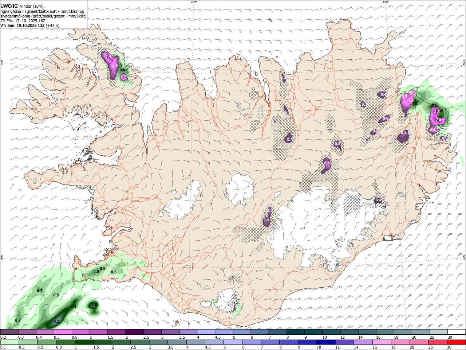The width and height of the screenshot is (466, 350).
Task: Click the 0.1 label in the rain legend
Action: [x=3, y=347]
